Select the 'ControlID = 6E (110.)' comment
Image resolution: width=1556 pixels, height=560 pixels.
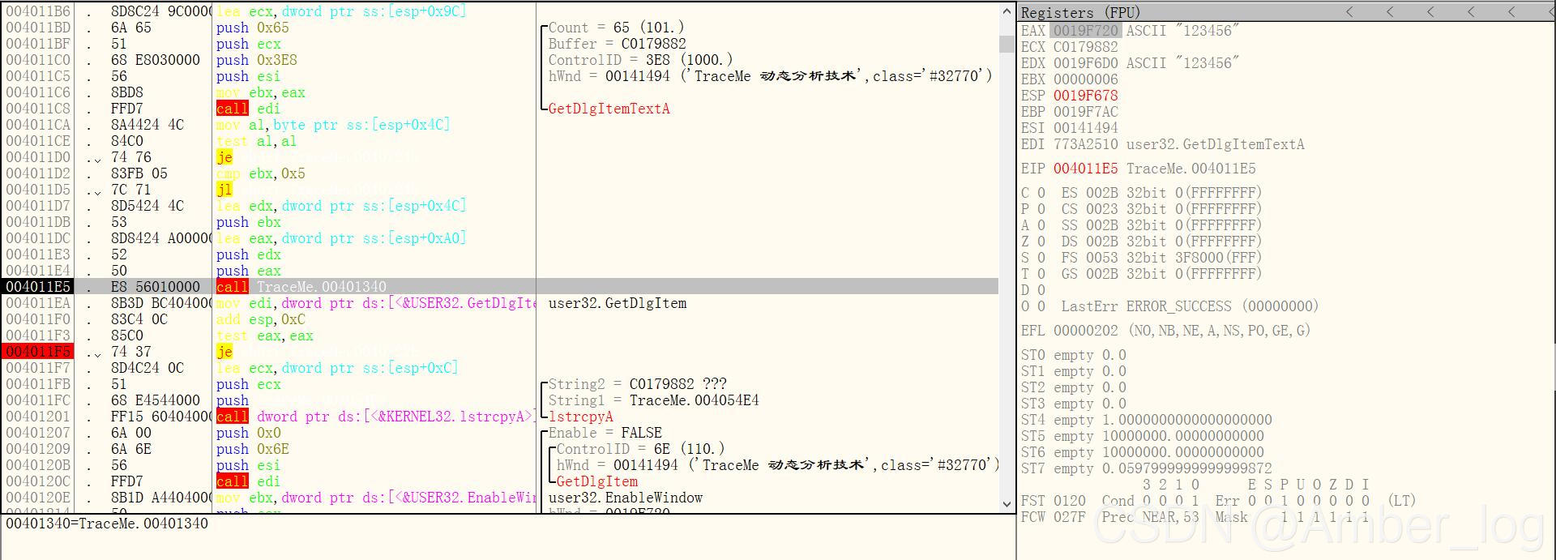pos(640,449)
